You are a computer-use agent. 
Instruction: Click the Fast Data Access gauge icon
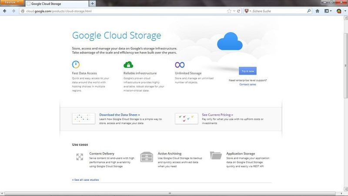[76, 64]
